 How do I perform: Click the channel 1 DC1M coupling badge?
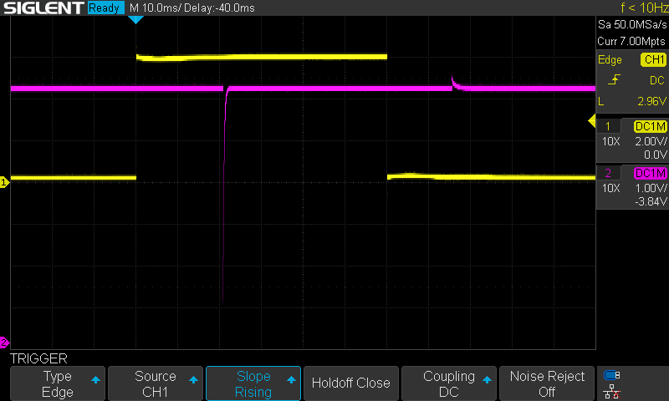coord(651,126)
